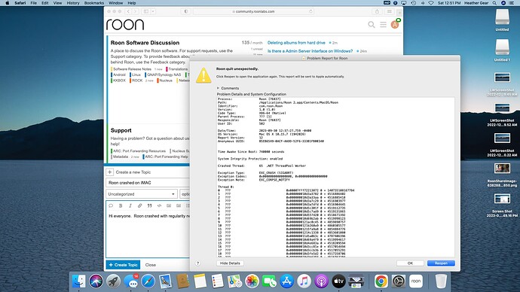
Task: Open 'Deleting albums from hard drive' topic
Action: pyautogui.click(x=296, y=43)
